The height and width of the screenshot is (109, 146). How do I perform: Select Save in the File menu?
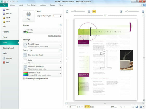click(6, 10)
